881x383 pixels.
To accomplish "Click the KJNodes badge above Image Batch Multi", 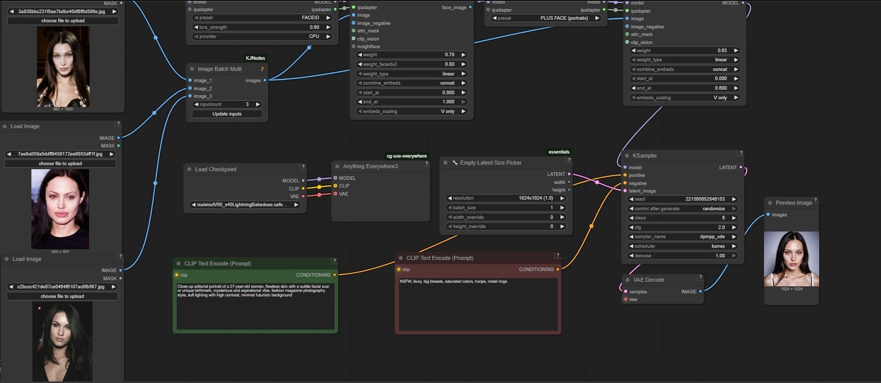I will [255, 58].
